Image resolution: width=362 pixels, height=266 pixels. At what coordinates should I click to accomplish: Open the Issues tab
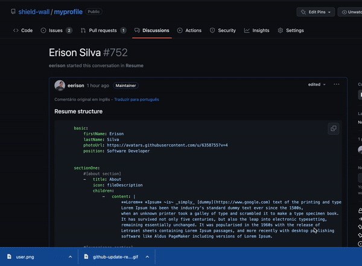56,30
